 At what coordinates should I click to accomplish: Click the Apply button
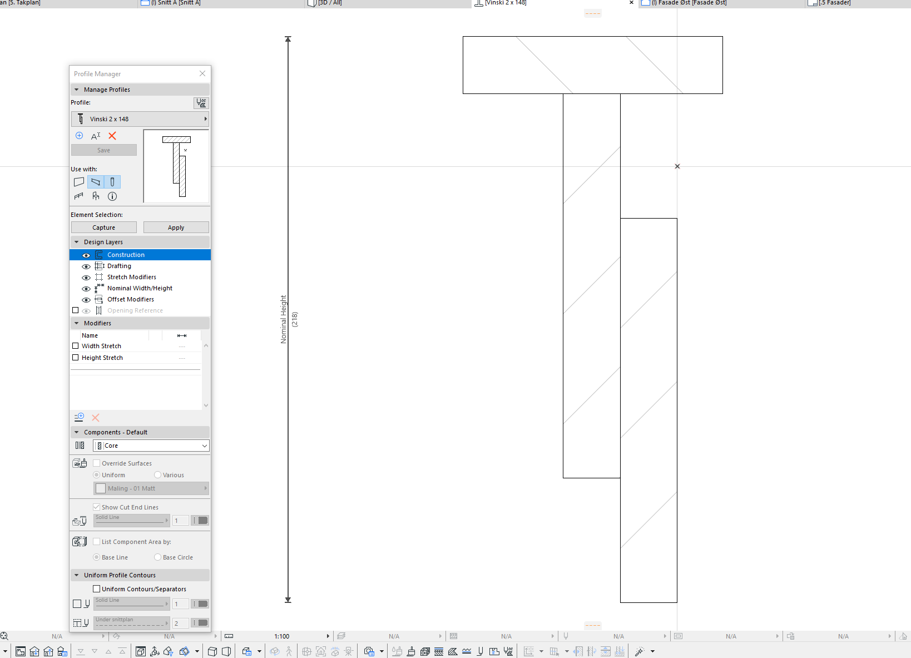pyautogui.click(x=176, y=227)
